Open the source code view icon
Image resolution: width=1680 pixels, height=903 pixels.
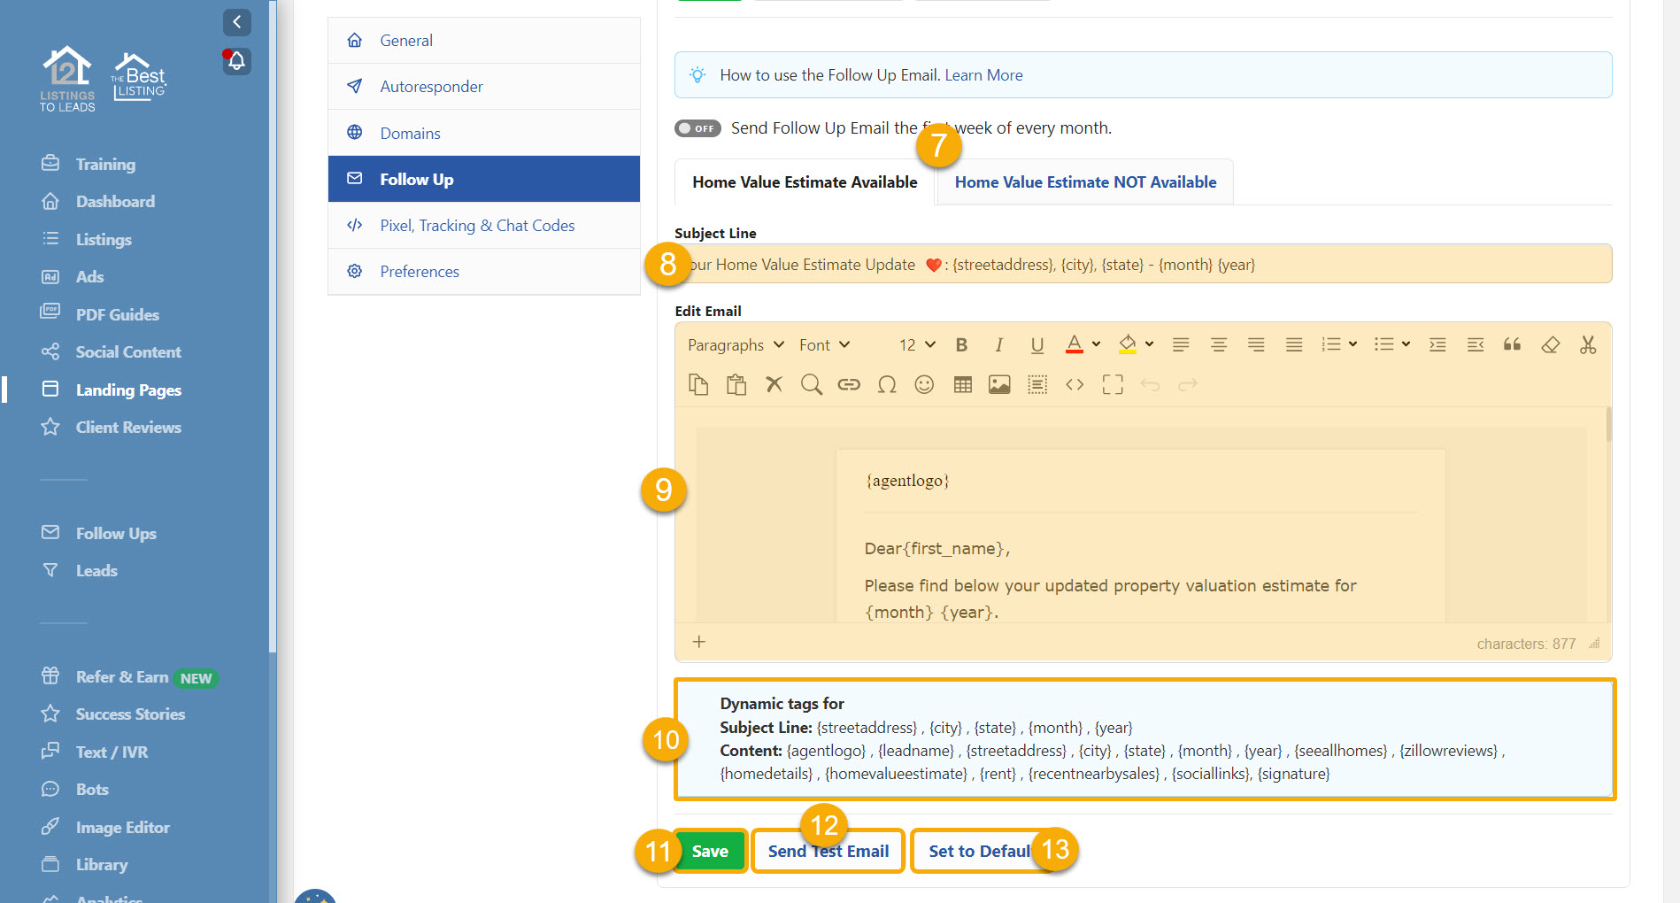1075,384
